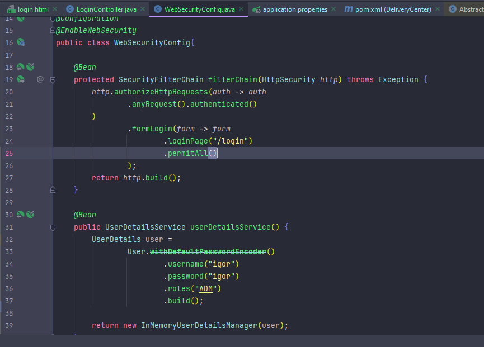Viewport: 484px width, 347px height.
Task: Close the LoginController.java tab
Action: (x=143, y=9)
